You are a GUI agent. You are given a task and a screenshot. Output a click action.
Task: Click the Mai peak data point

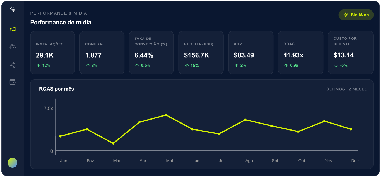pyautogui.click(x=166, y=115)
